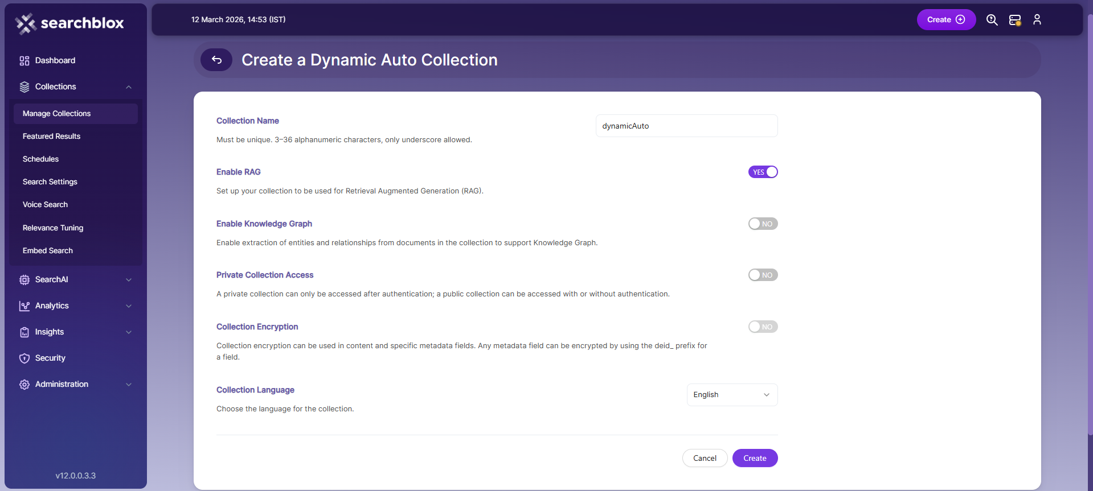Open Manage Collections menu item

coord(76,114)
